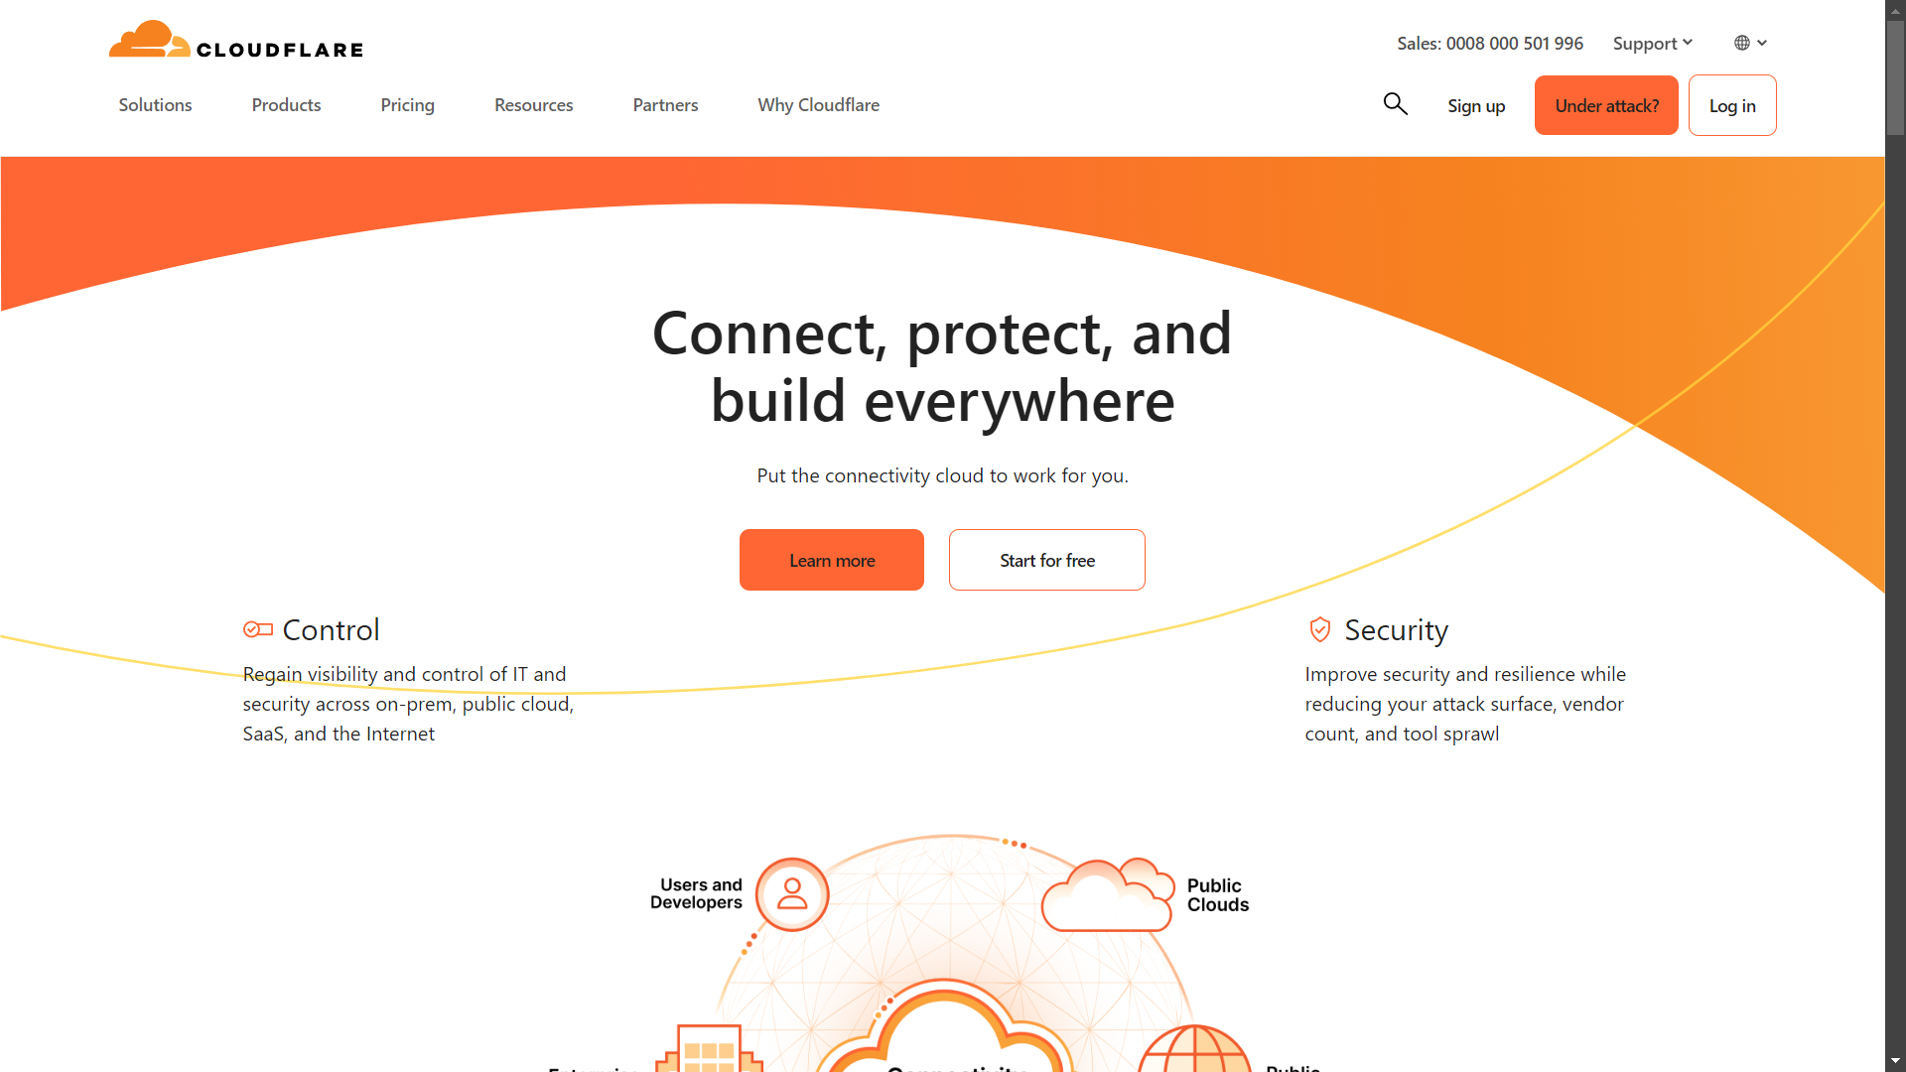Click the Security shield icon

pos(1318,629)
